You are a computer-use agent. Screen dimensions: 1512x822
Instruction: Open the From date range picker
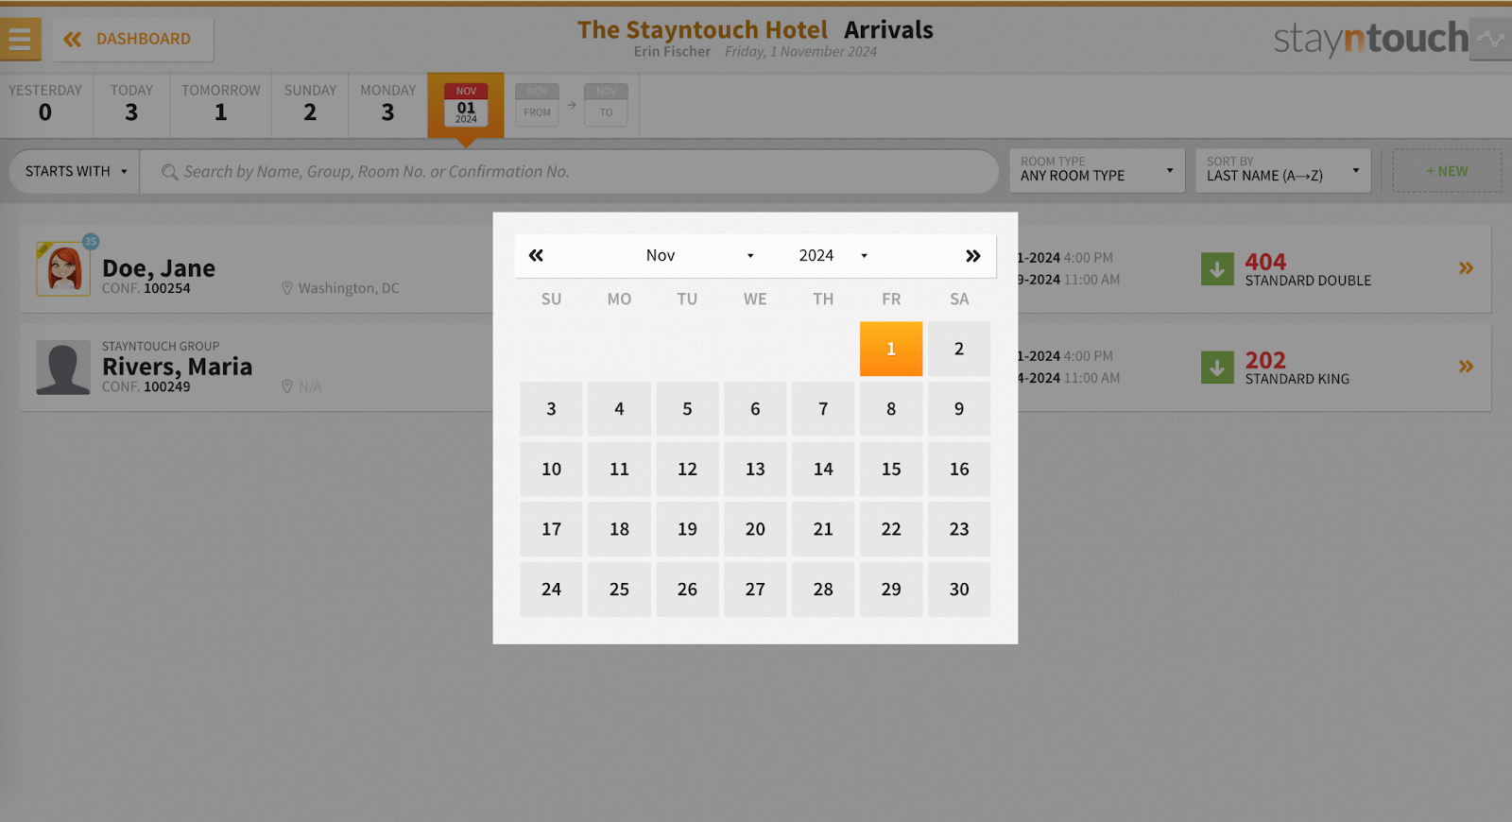(x=537, y=105)
